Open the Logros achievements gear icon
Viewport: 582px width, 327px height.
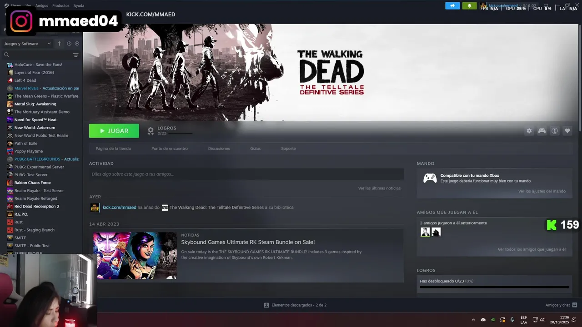pyautogui.click(x=151, y=131)
